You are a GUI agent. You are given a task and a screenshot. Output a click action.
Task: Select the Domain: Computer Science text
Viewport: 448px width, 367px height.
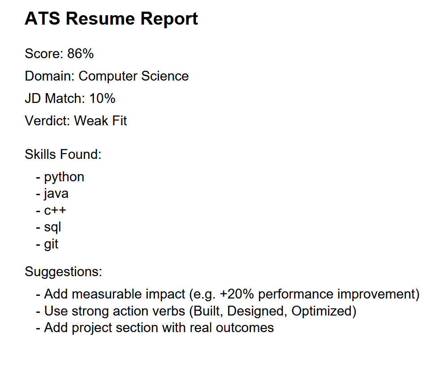107,76
